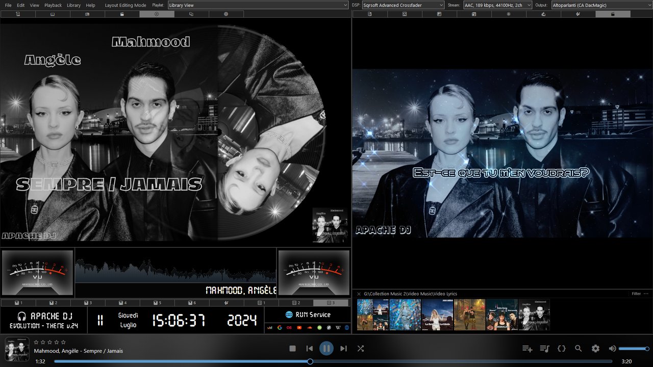Open the YouTube shortcut icon
This screenshot has width=653, height=367.
click(x=299, y=327)
